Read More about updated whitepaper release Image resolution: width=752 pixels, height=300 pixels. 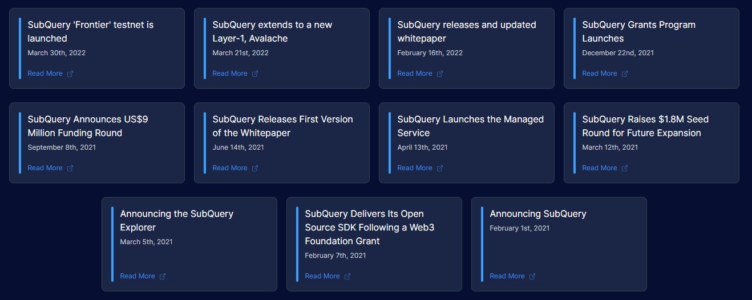point(415,73)
